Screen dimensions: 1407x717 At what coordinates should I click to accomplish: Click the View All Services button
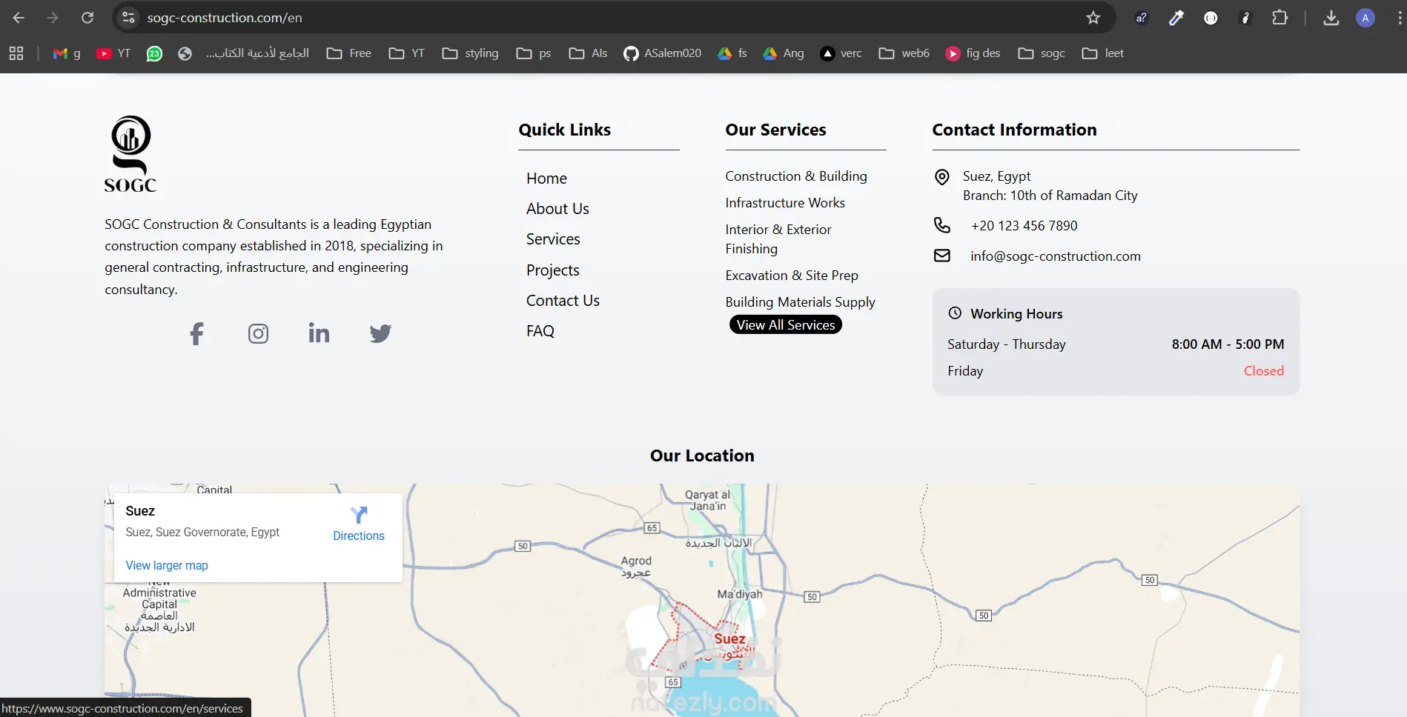click(786, 325)
